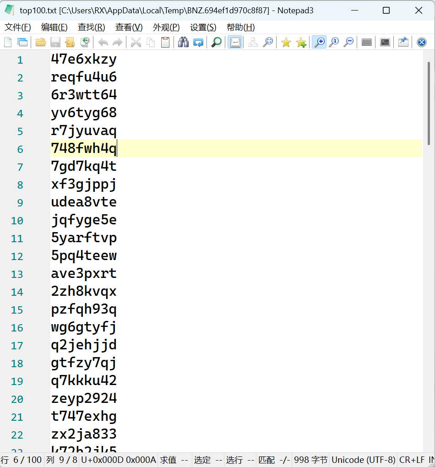The image size is (435, 467).
Task: Click the open file folder icon
Action: click(41, 43)
